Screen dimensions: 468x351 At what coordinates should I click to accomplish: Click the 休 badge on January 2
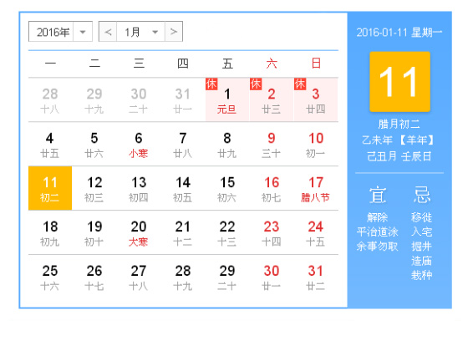click(x=256, y=84)
